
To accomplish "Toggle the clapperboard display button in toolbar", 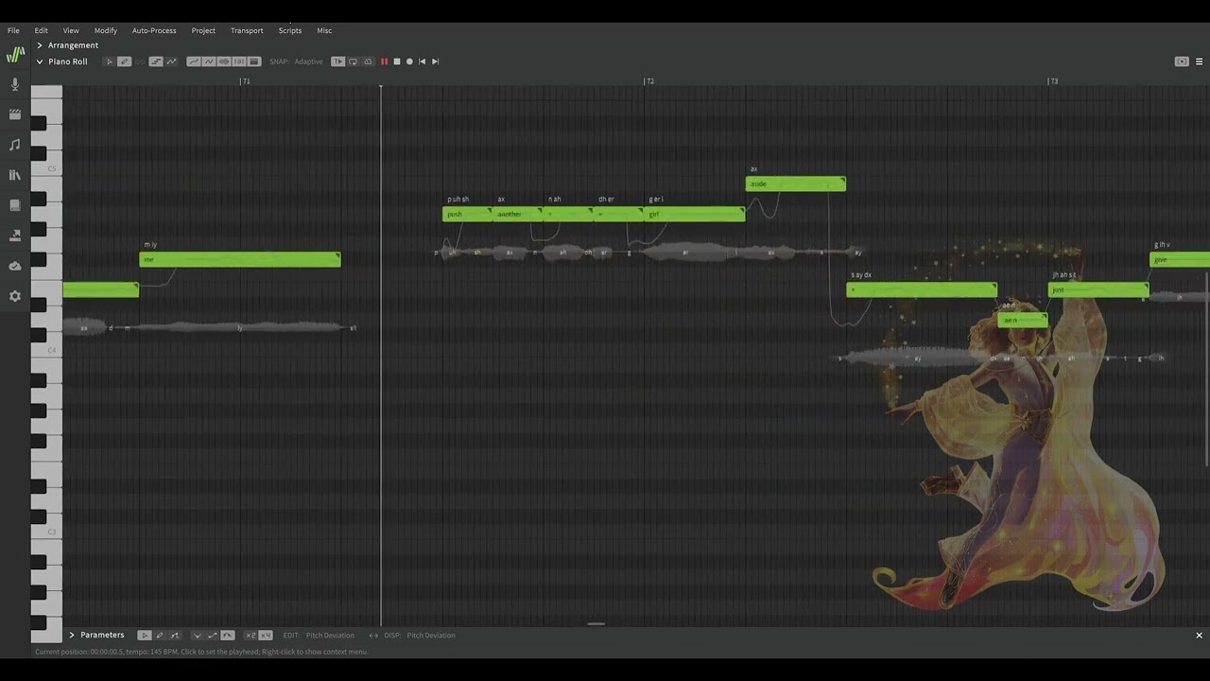I will coord(254,61).
